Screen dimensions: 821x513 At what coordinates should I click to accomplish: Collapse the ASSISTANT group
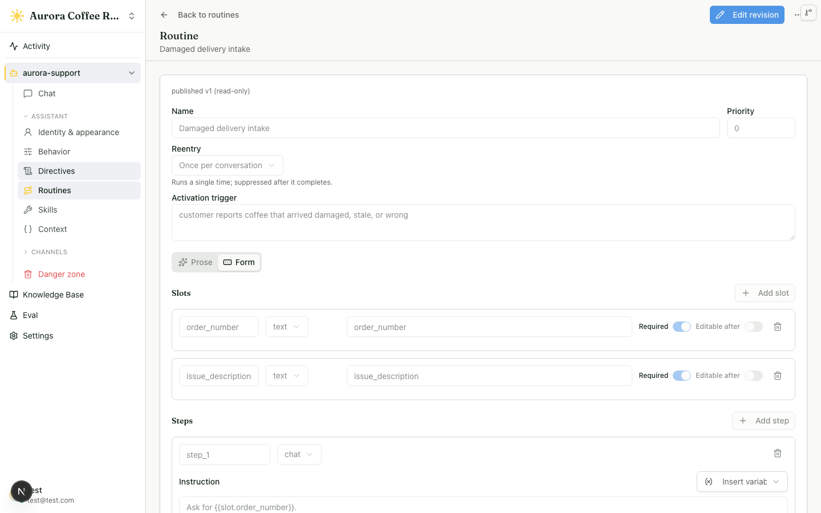click(45, 116)
